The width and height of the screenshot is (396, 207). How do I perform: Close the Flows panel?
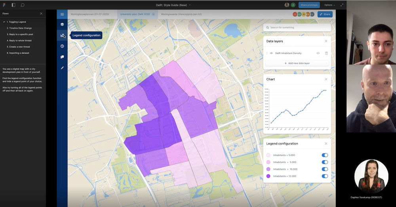point(41,13)
